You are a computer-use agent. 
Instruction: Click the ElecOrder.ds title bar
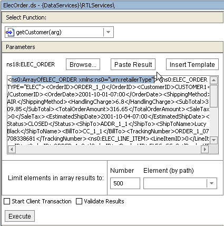pyautogui.click(x=112, y=5)
